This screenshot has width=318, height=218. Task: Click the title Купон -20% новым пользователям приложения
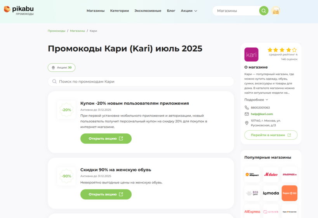pyautogui.click(x=134, y=103)
